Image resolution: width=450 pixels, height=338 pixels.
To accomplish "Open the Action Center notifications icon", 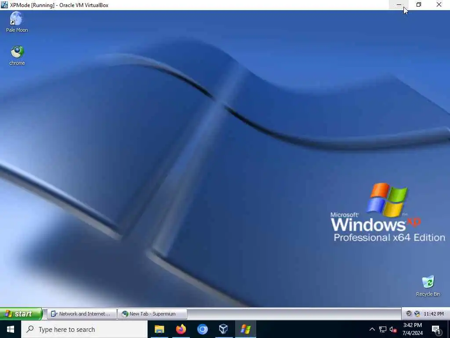I will pyautogui.click(x=436, y=330).
